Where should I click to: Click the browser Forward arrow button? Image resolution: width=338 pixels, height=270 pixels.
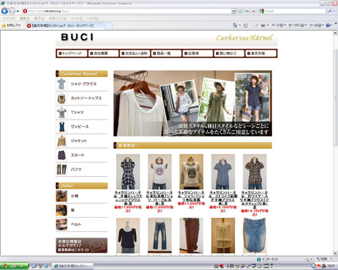(x=12, y=11)
